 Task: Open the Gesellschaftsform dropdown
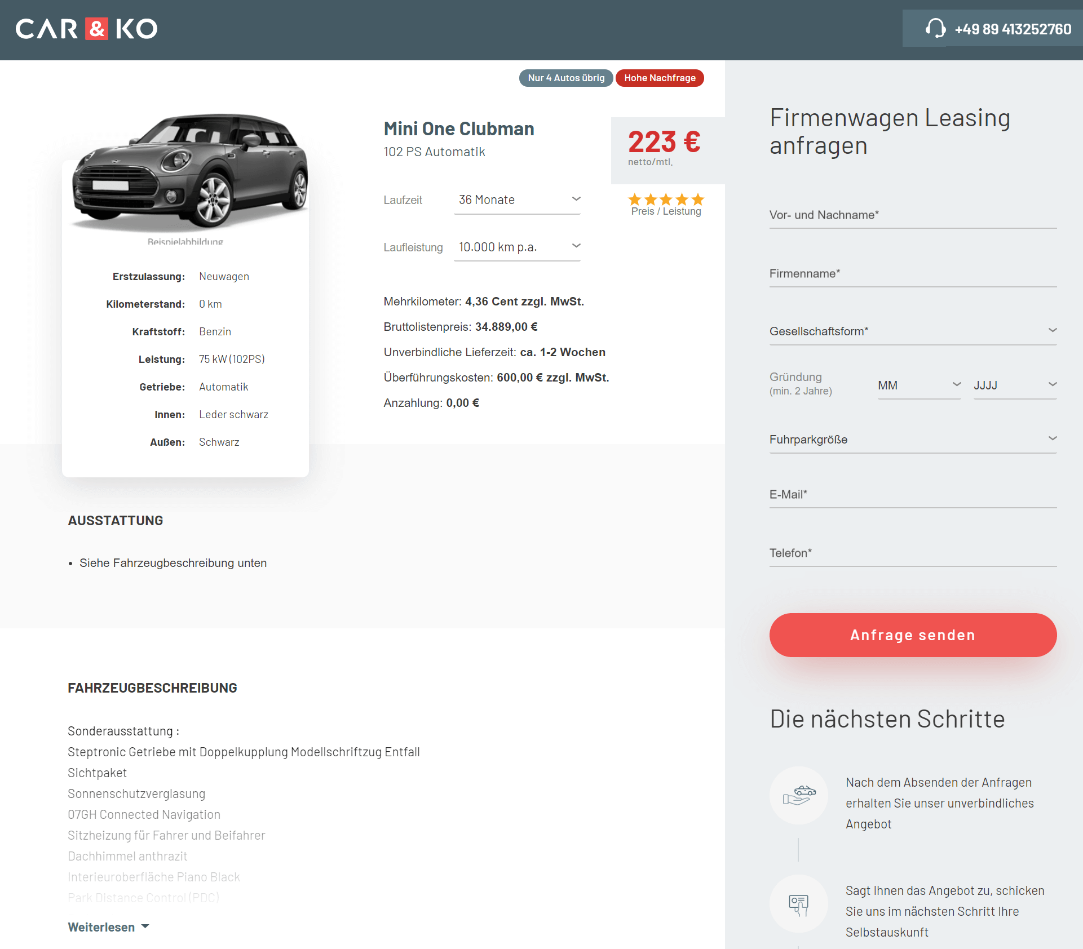[913, 331]
